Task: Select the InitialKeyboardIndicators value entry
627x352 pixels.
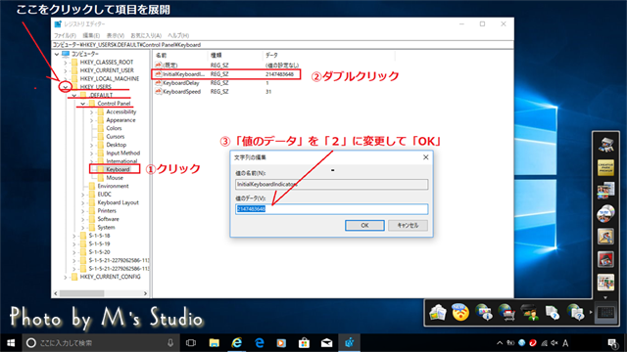Action: [180, 74]
